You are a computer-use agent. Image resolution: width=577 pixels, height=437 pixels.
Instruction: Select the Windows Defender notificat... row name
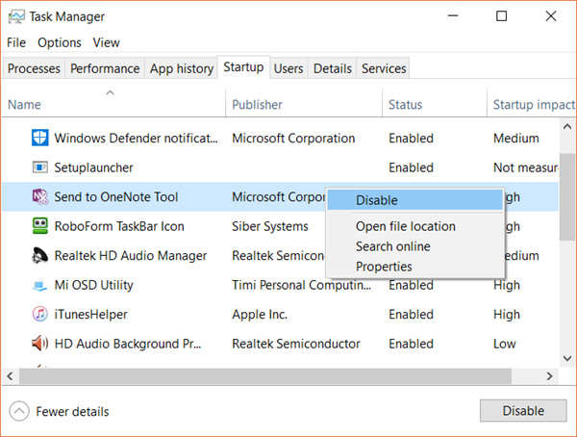point(137,139)
